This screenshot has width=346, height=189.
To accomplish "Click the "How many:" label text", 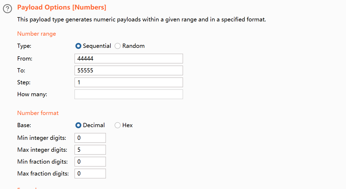I will click(x=32, y=94).
